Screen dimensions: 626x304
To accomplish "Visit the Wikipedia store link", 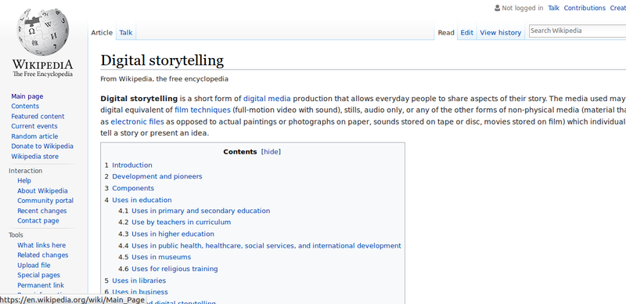I will point(34,157).
